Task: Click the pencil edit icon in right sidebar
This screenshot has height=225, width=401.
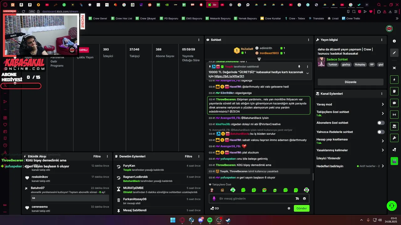Action: (394, 53)
